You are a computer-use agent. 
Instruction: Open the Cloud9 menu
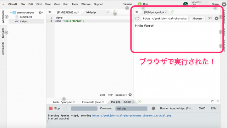(13, 4)
